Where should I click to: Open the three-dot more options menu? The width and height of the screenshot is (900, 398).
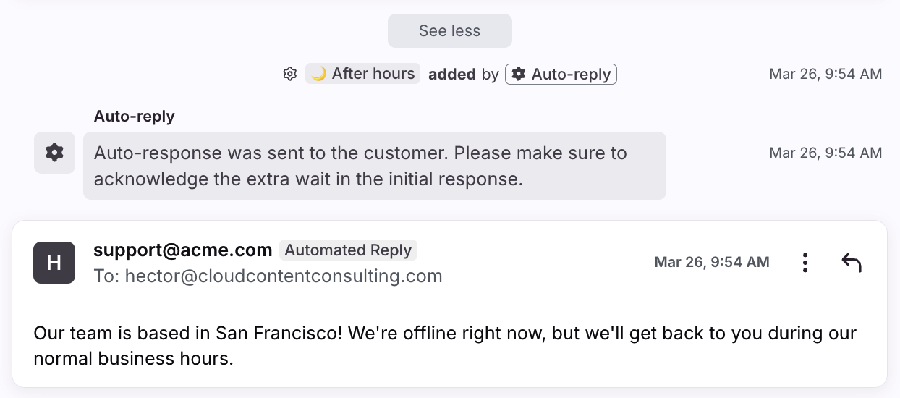pos(805,263)
